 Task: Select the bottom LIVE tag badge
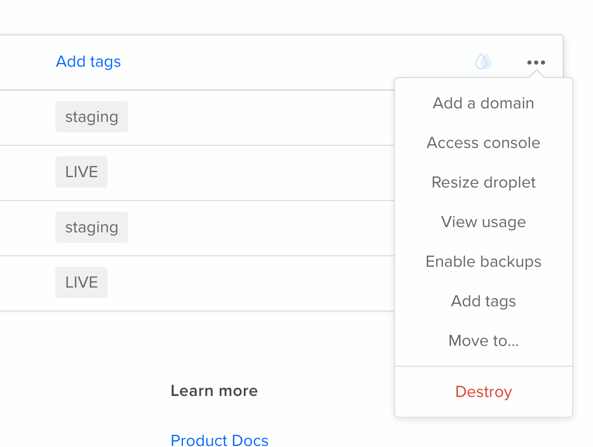click(81, 282)
